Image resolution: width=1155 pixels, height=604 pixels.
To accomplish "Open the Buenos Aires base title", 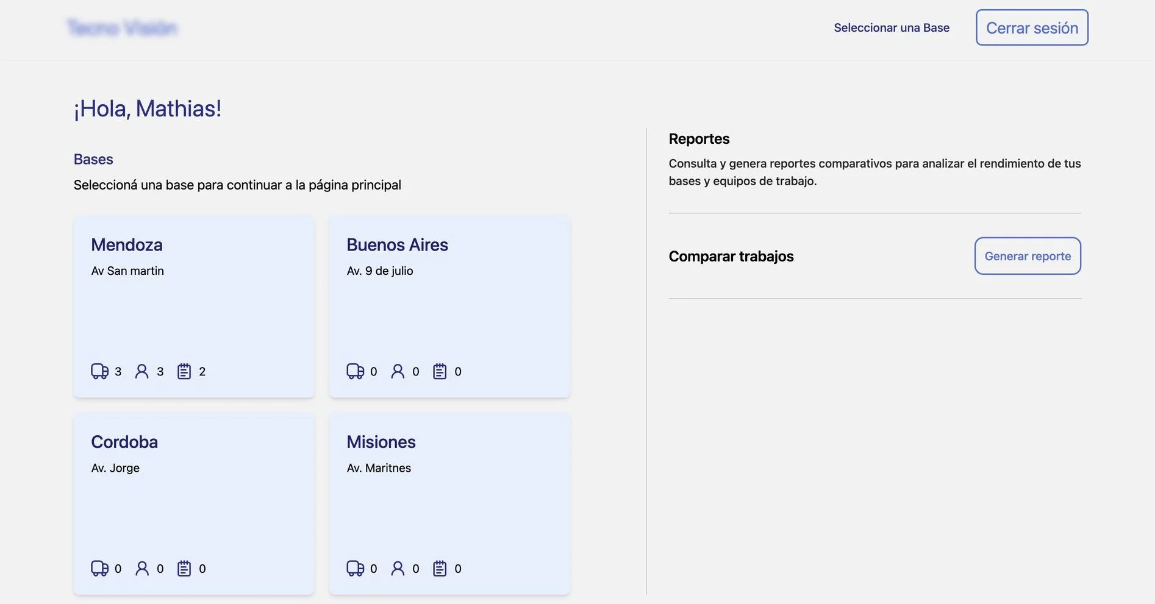I will (x=397, y=245).
